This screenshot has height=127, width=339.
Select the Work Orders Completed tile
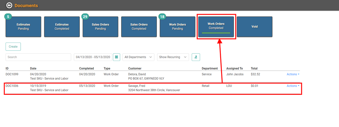pos(216,27)
